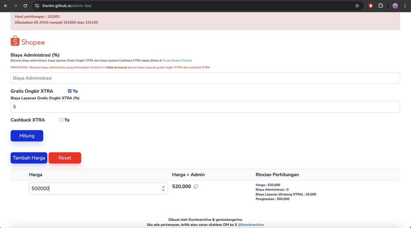Click the address bar URL
The width and height of the screenshot is (411, 228).
67,6
